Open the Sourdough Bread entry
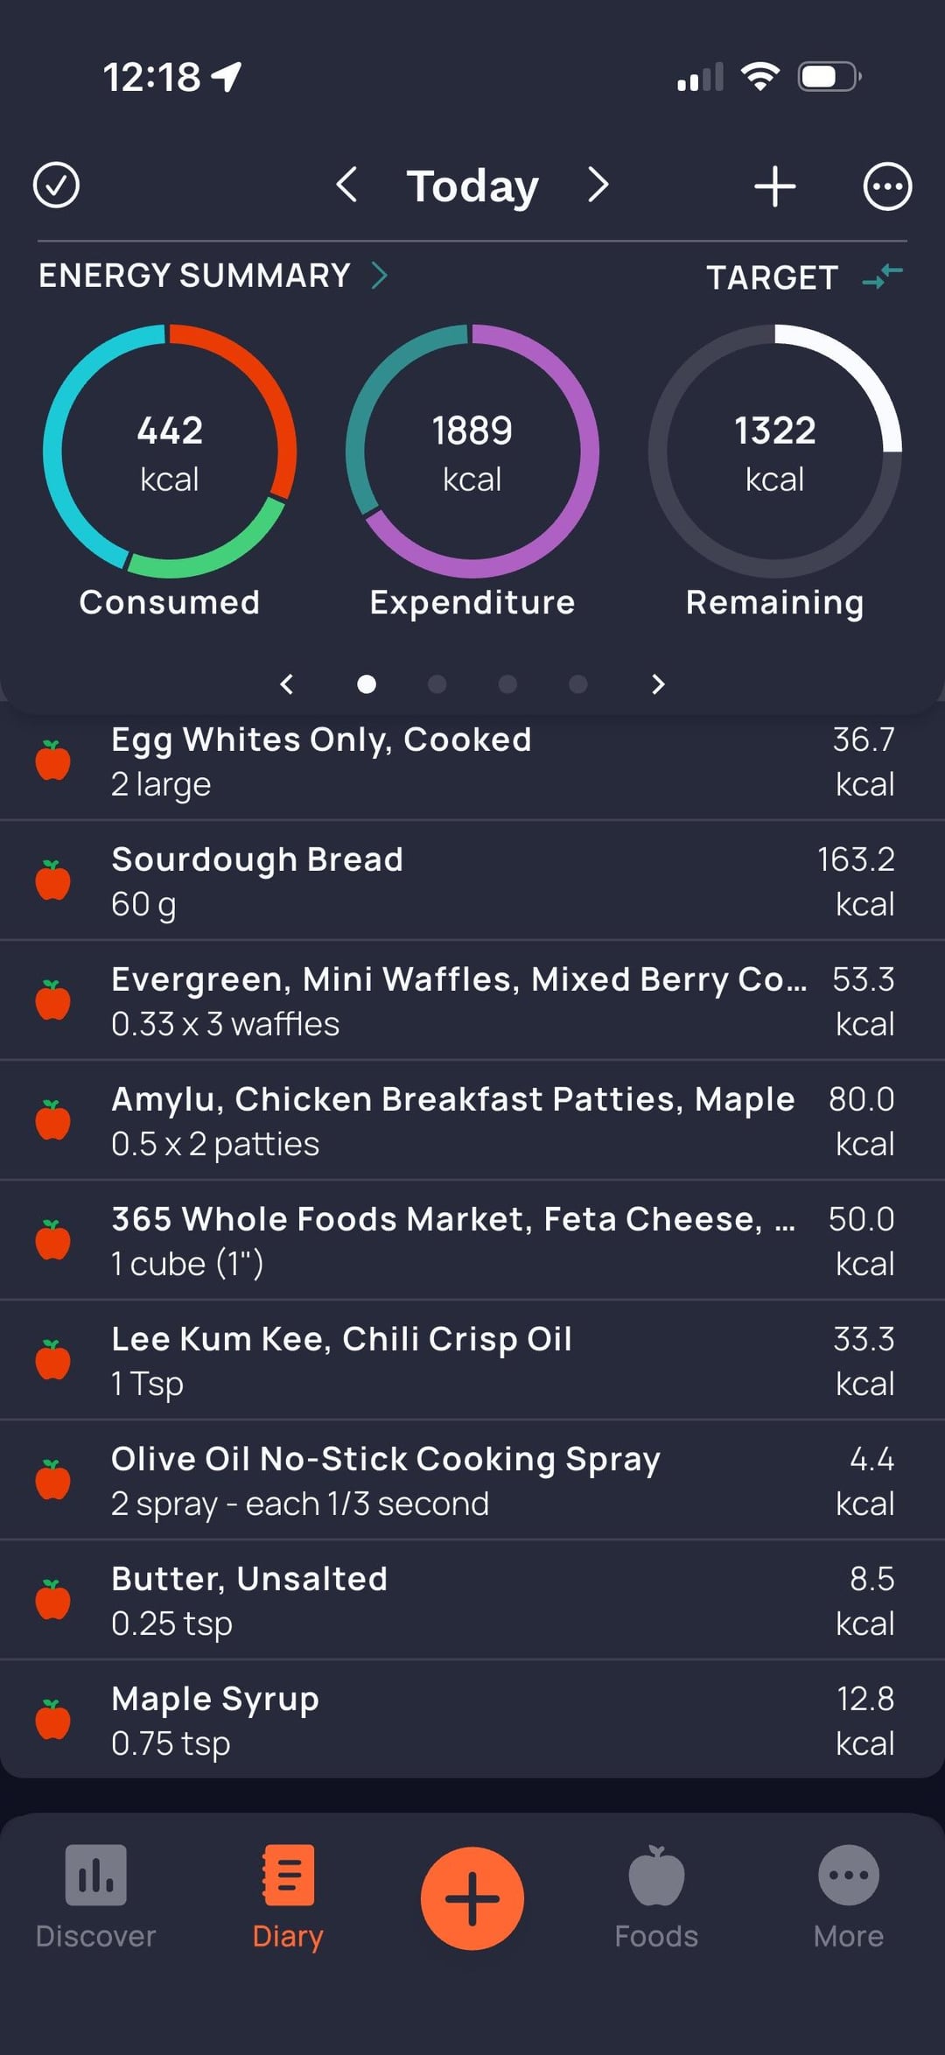The width and height of the screenshot is (945, 2055). [x=472, y=880]
